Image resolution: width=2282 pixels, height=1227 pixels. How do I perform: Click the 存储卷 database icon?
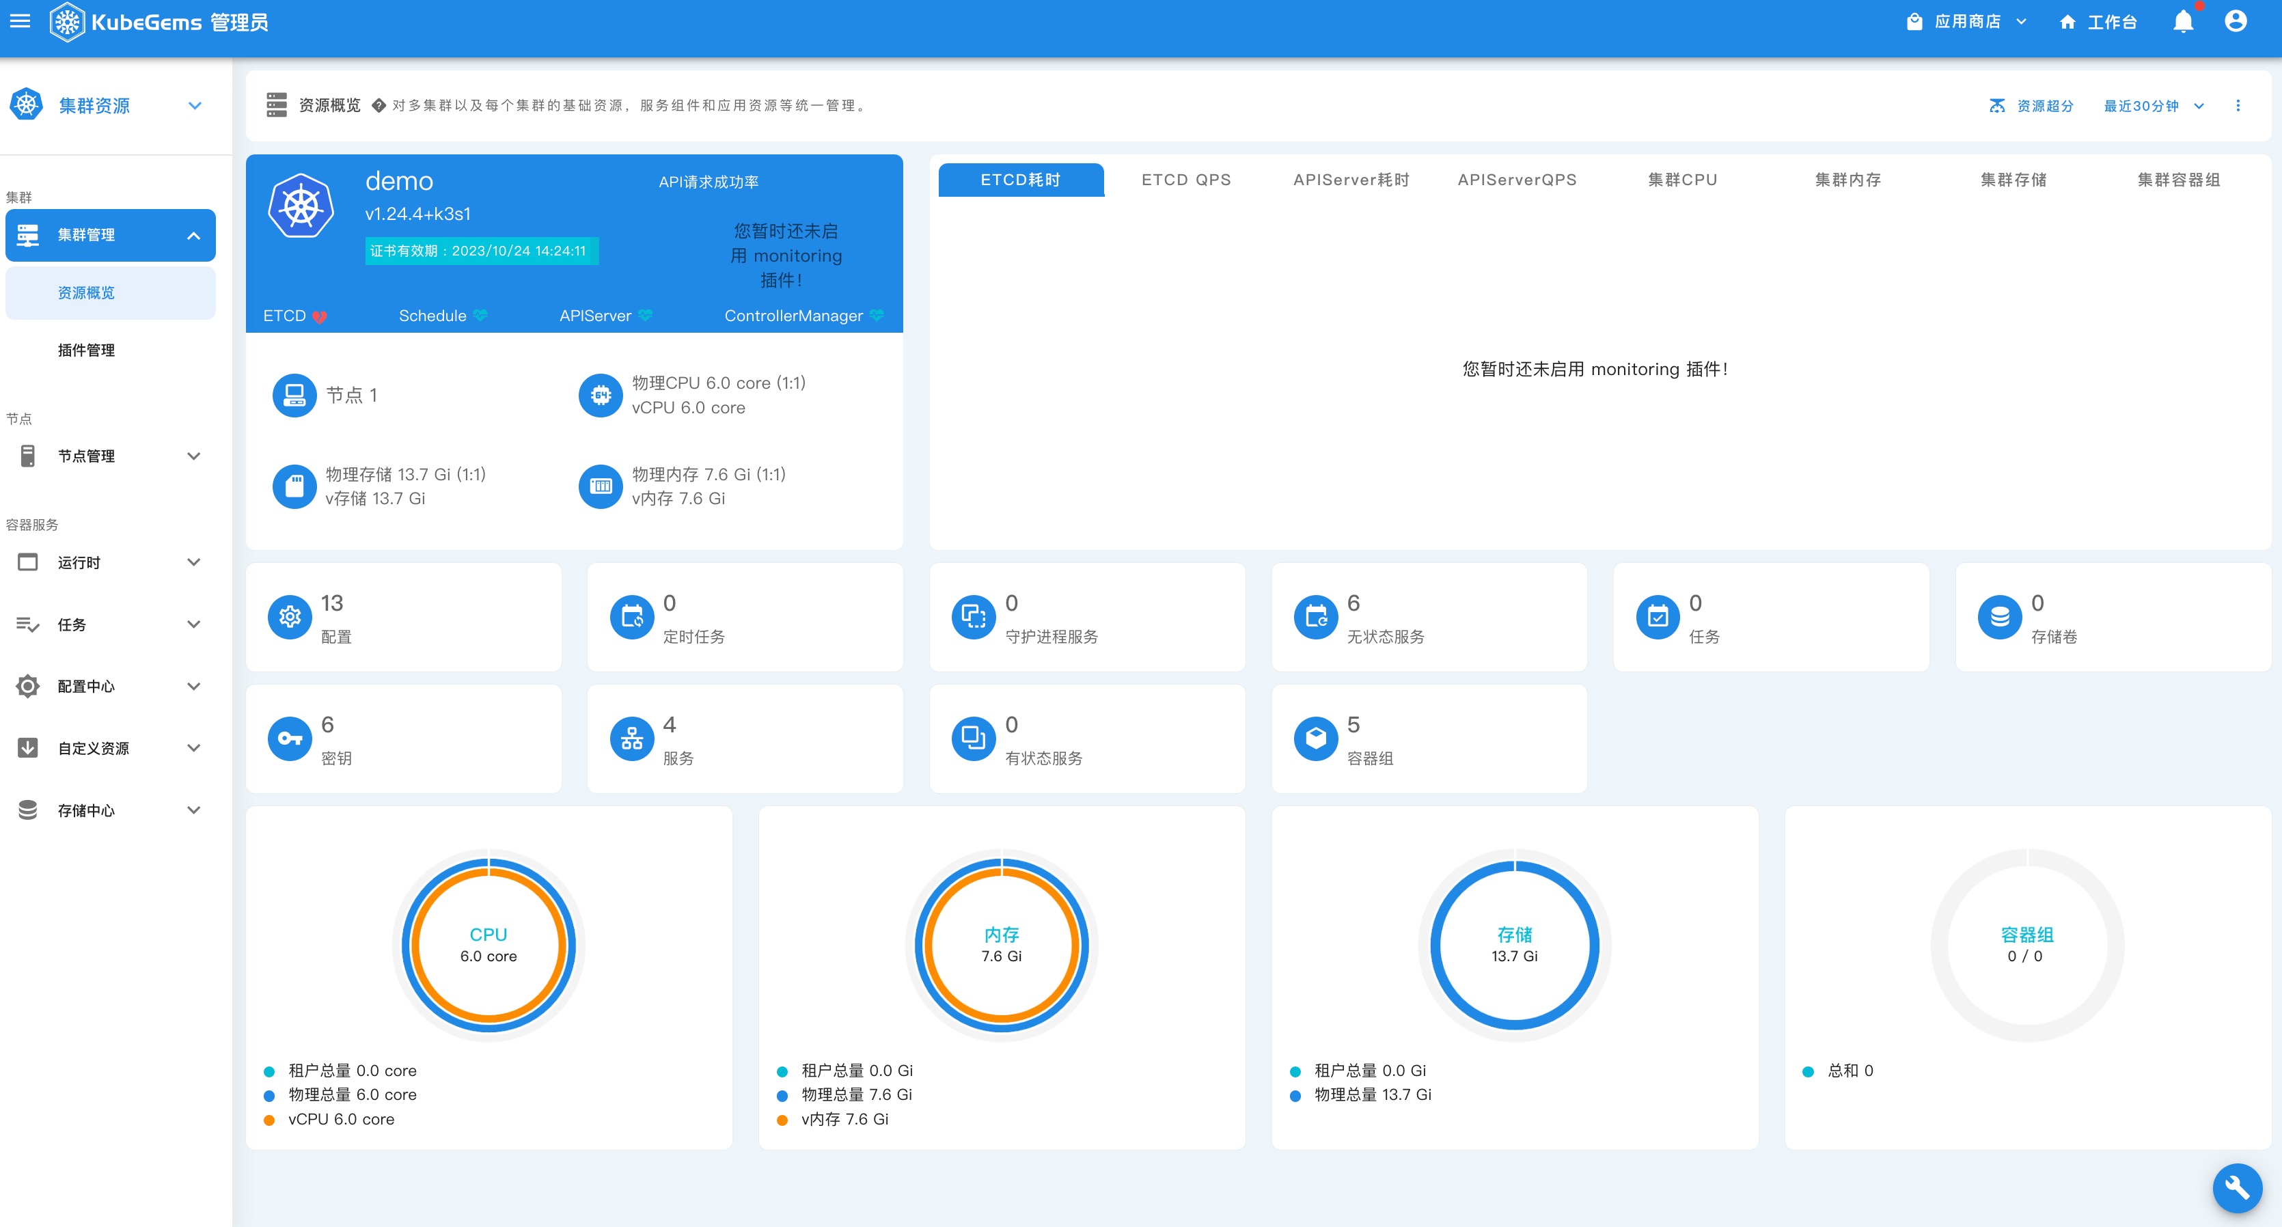pos(1999,617)
